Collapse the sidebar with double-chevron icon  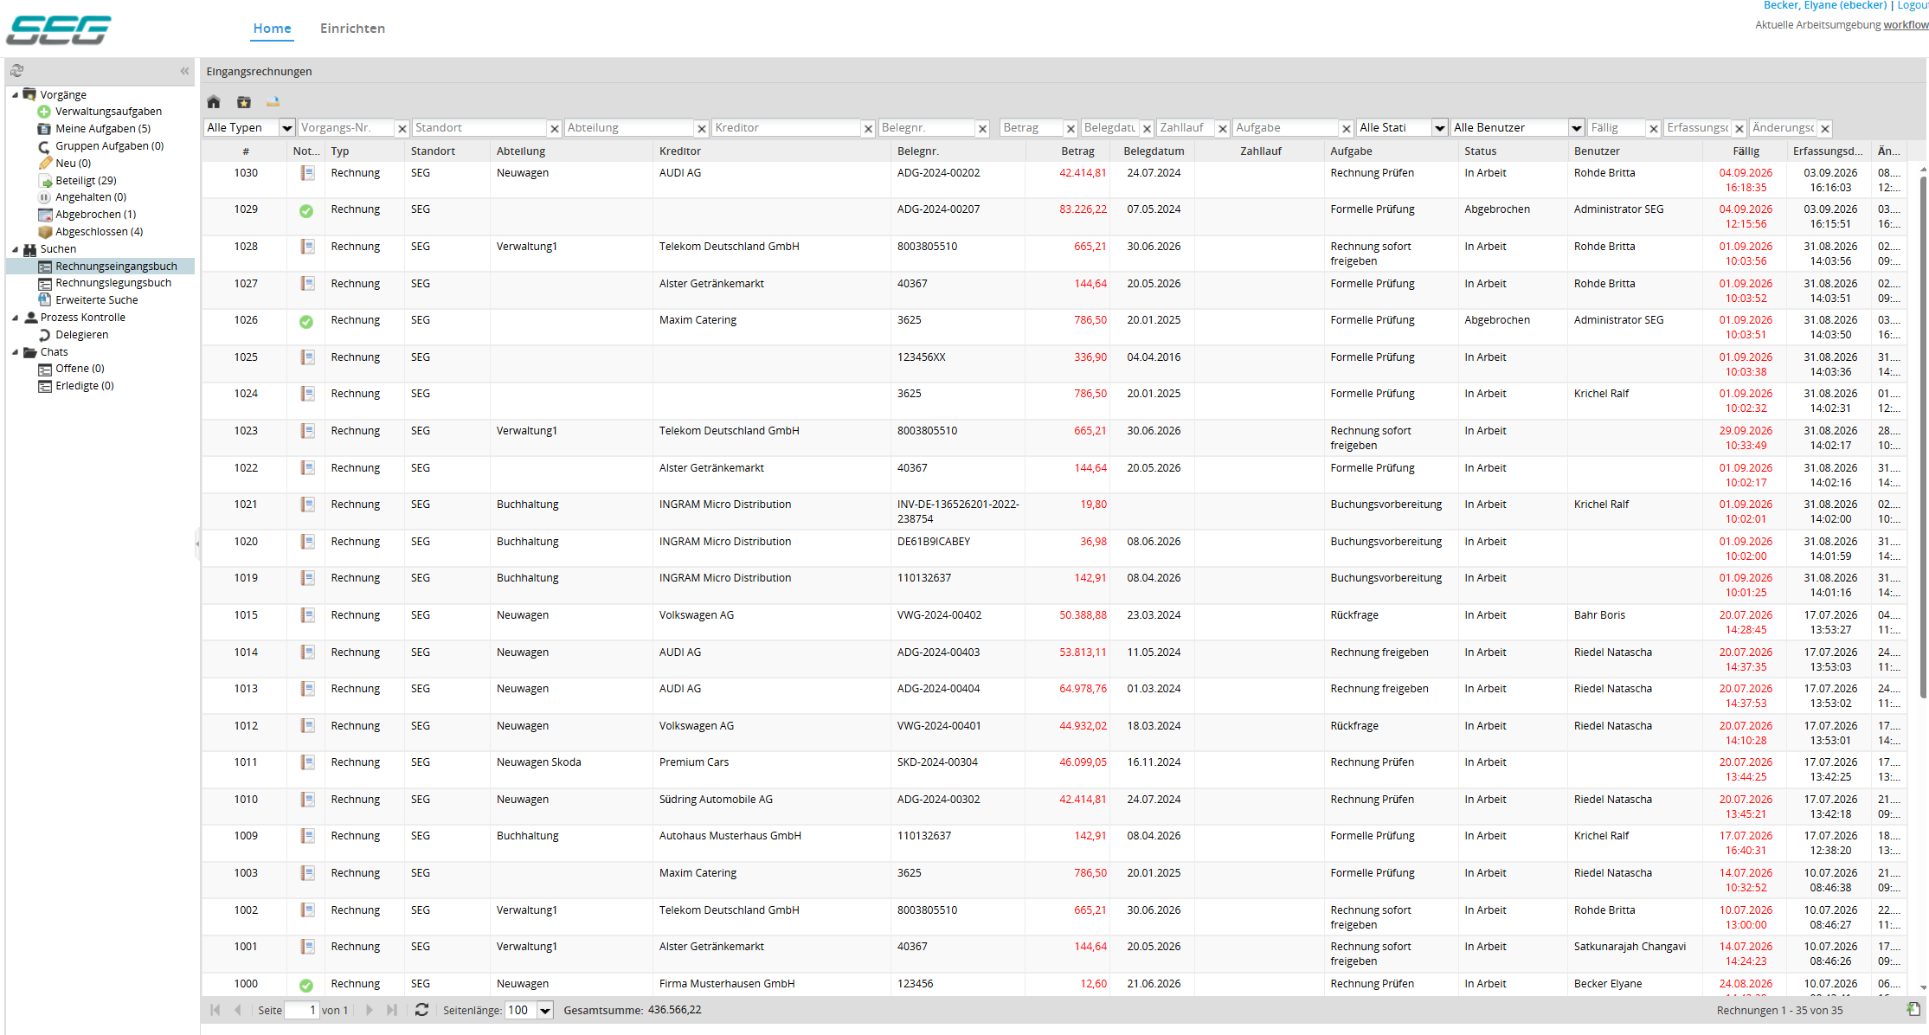[184, 71]
